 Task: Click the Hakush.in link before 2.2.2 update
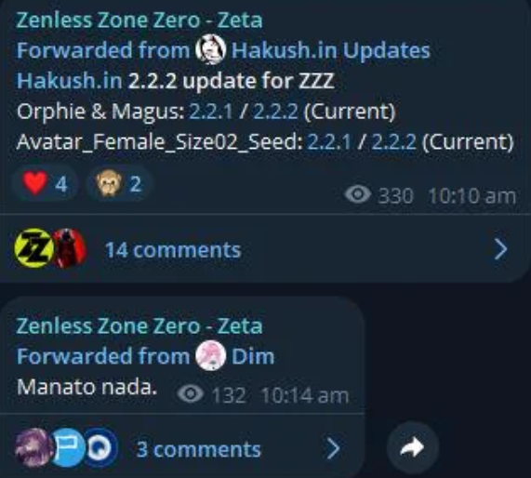click(x=70, y=81)
